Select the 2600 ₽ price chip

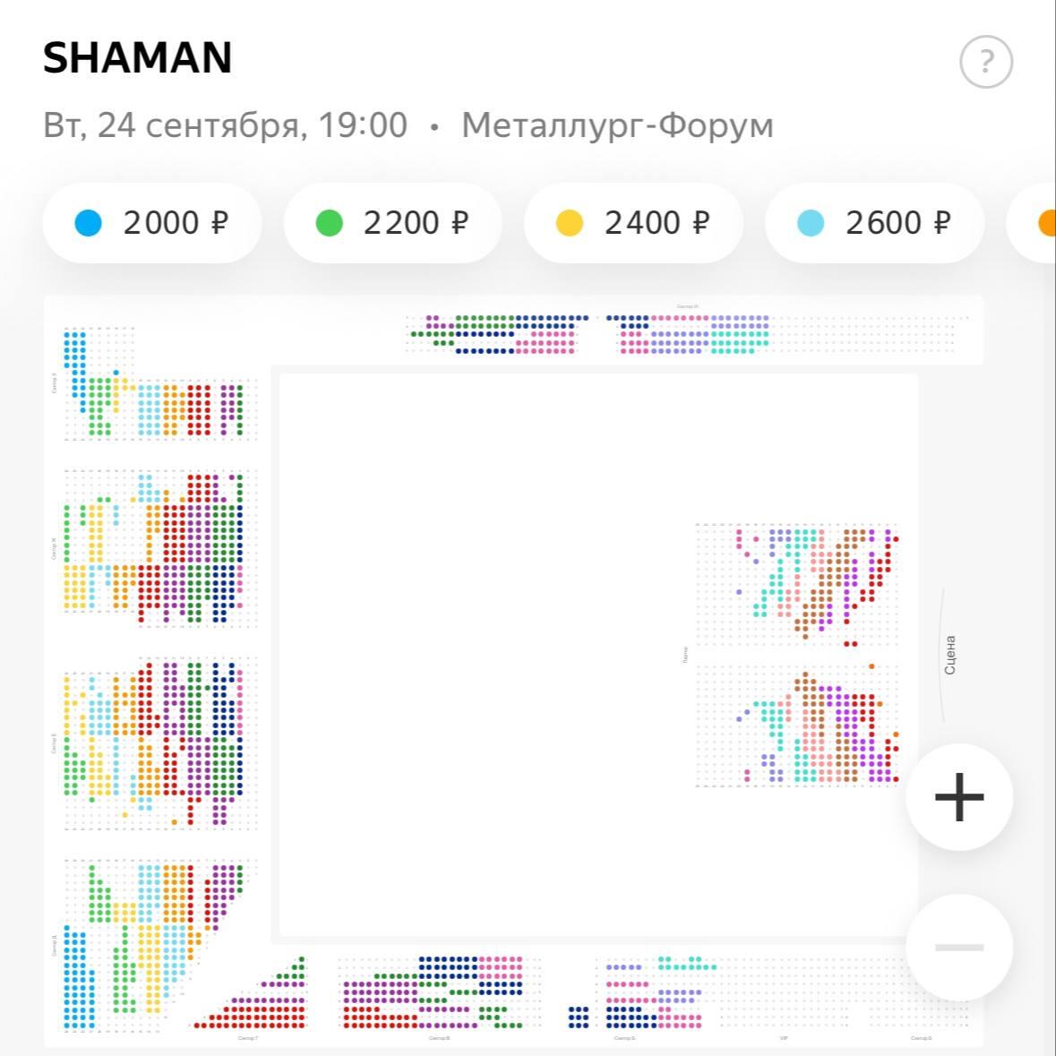click(x=874, y=223)
